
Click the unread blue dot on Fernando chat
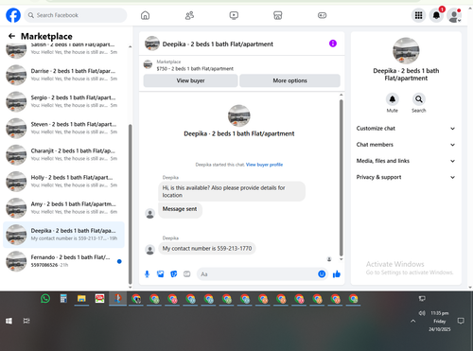pyautogui.click(x=119, y=261)
